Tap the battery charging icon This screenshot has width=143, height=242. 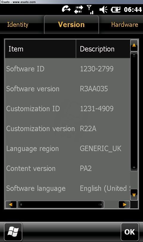116,10
